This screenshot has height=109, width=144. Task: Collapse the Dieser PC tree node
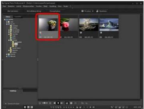(7, 24)
